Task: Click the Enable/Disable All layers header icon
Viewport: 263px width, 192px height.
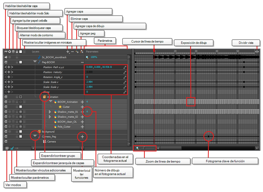Action: pyautogui.click(x=6, y=52)
